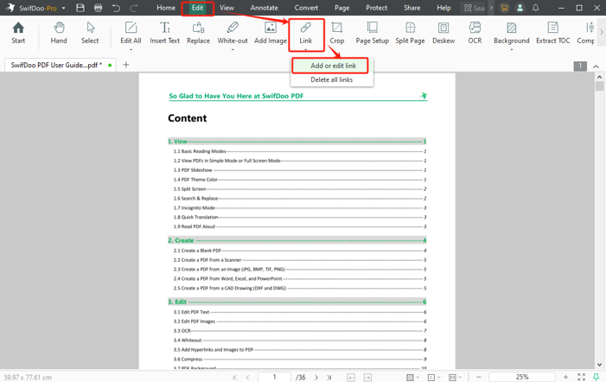Expand more ribbon tabs with the chevron
The width and height of the screenshot is (606, 382).
point(491,8)
